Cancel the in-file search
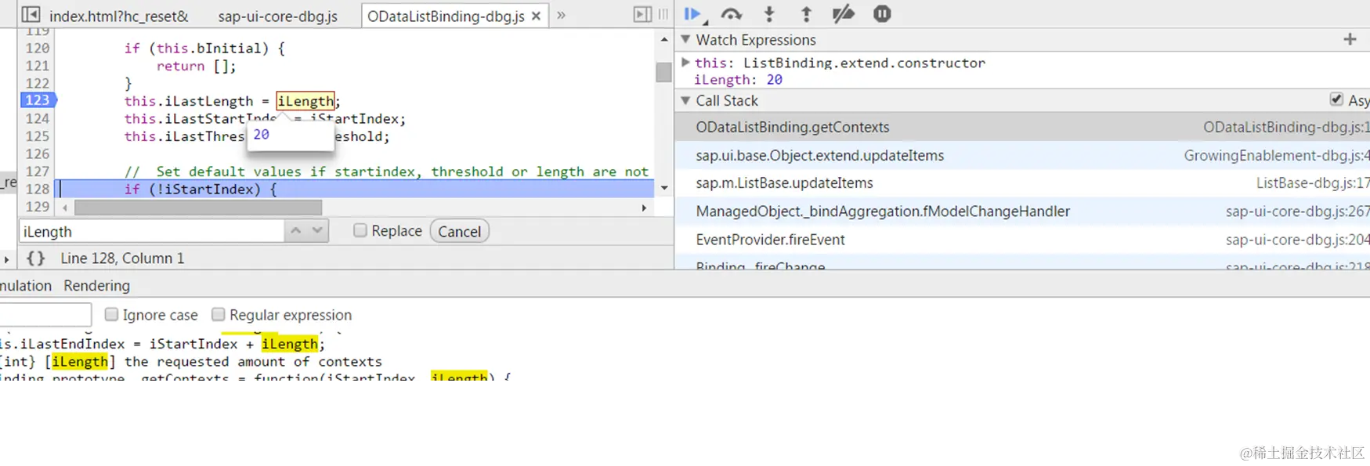This screenshot has height=466, width=1370. click(x=459, y=231)
